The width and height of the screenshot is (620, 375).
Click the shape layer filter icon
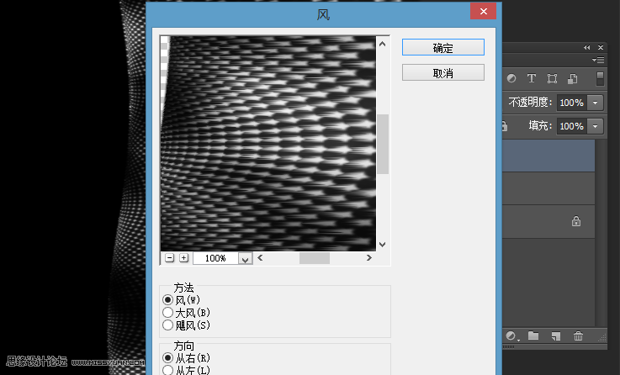552,78
